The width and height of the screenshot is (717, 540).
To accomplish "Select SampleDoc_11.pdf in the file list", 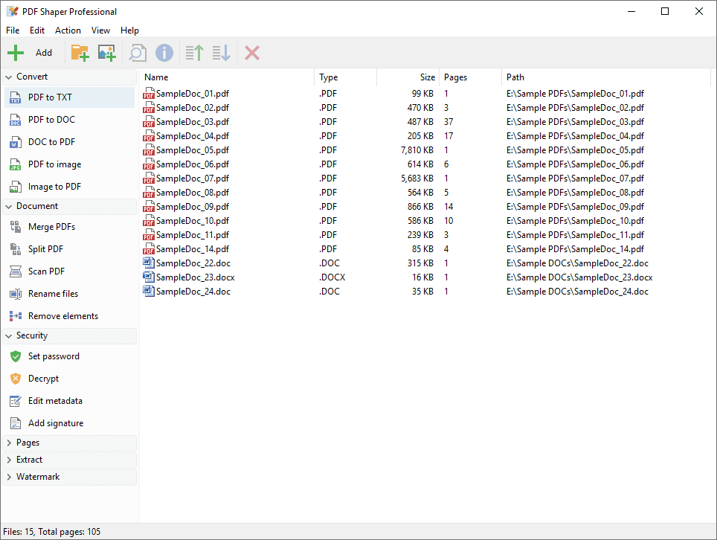I will [x=193, y=235].
